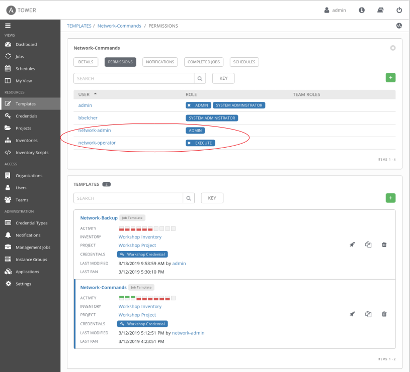
Task: Open the documentation book icon
Action: coord(380,10)
